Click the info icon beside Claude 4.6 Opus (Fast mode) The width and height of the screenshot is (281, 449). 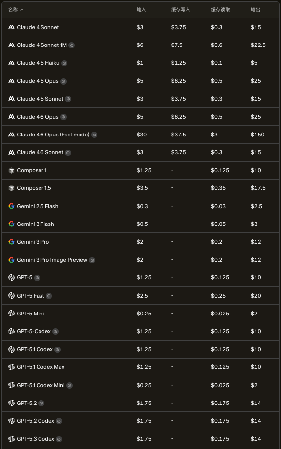tap(94, 135)
